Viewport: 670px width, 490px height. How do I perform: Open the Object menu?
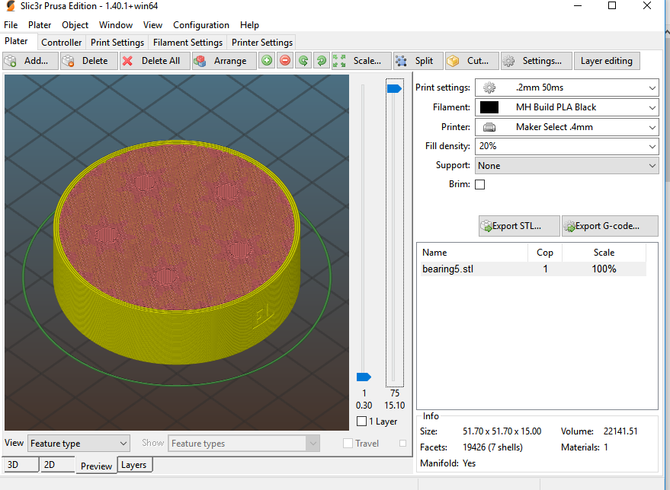click(x=75, y=25)
